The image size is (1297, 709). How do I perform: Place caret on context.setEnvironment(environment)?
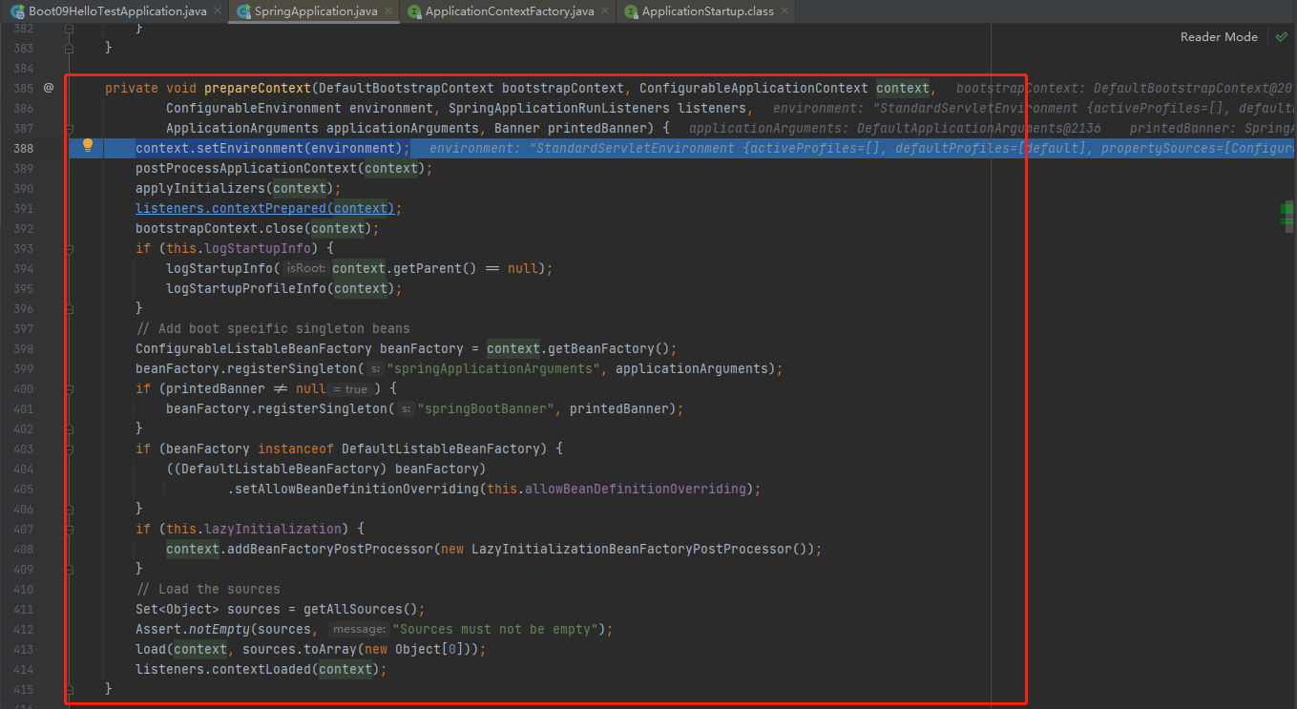click(x=272, y=148)
